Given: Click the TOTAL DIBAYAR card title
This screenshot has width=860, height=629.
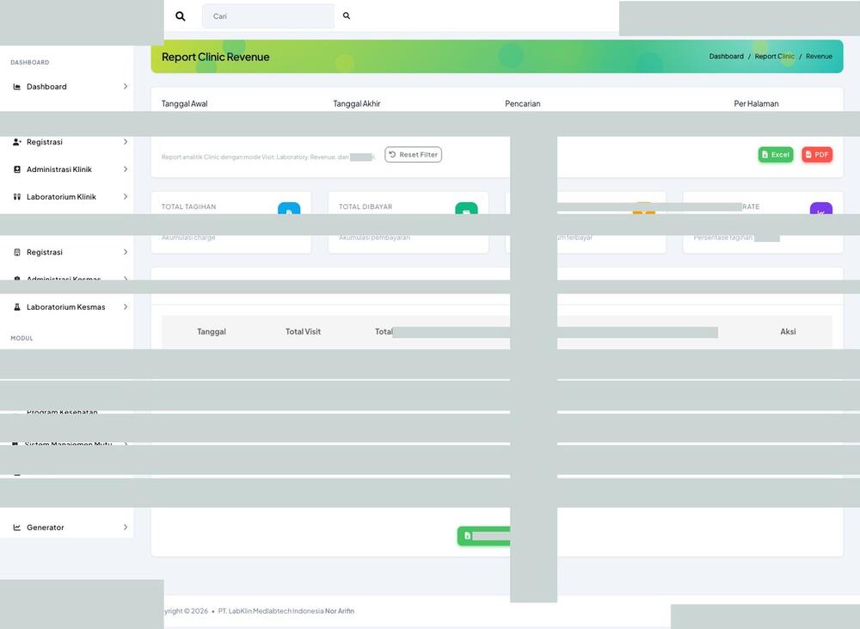Looking at the screenshot, I should coord(365,207).
